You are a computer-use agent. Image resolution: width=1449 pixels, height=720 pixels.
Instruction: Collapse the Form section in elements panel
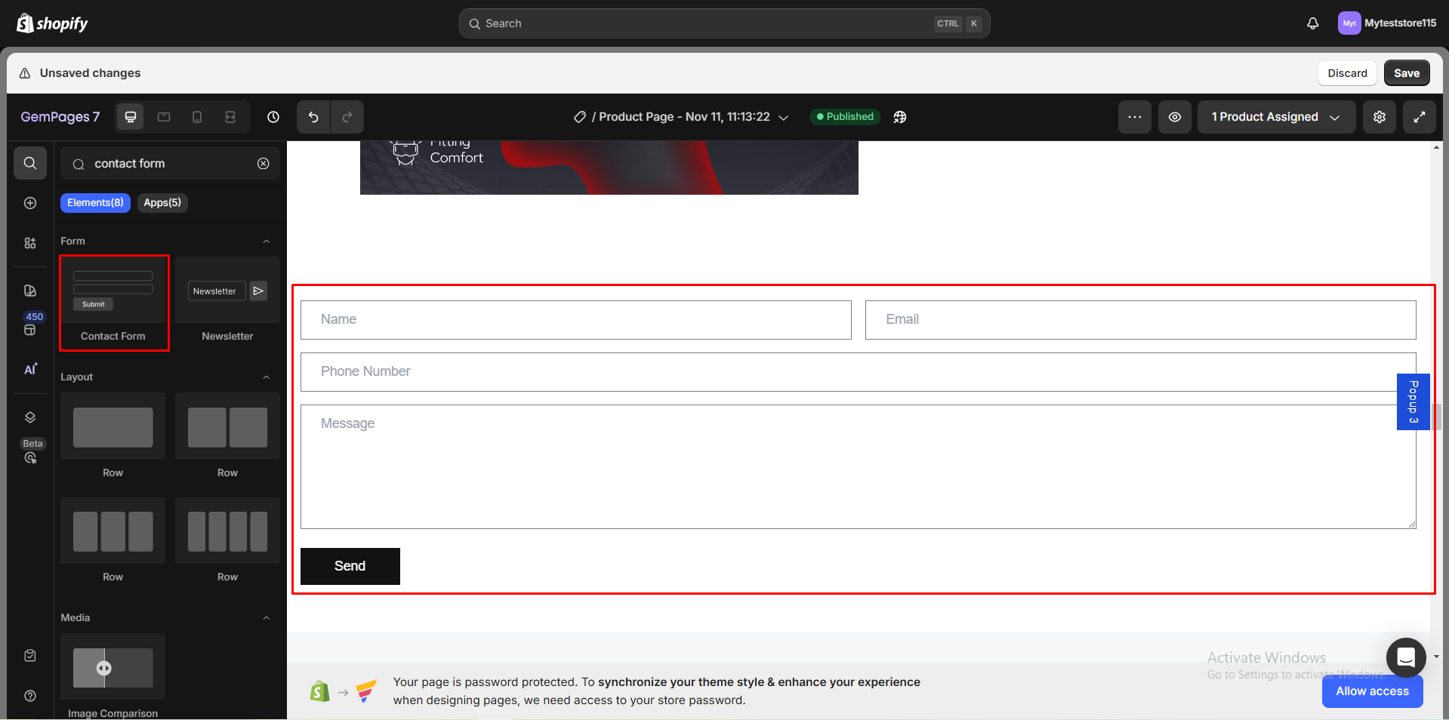click(266, 241)
